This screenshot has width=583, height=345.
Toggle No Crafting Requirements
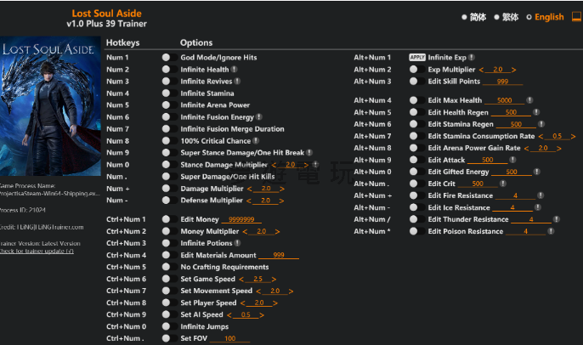[169, 267]
